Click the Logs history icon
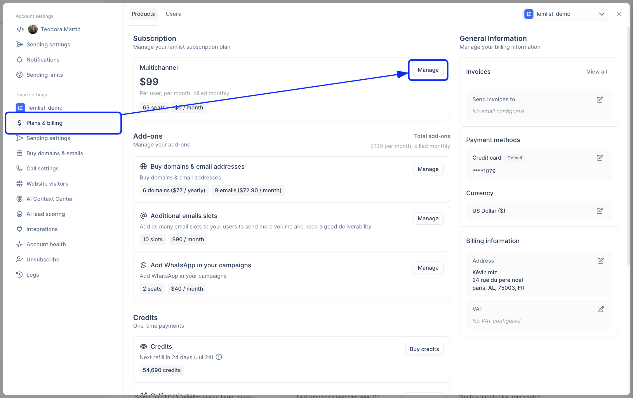633x398 pixels. pos(20,275)
